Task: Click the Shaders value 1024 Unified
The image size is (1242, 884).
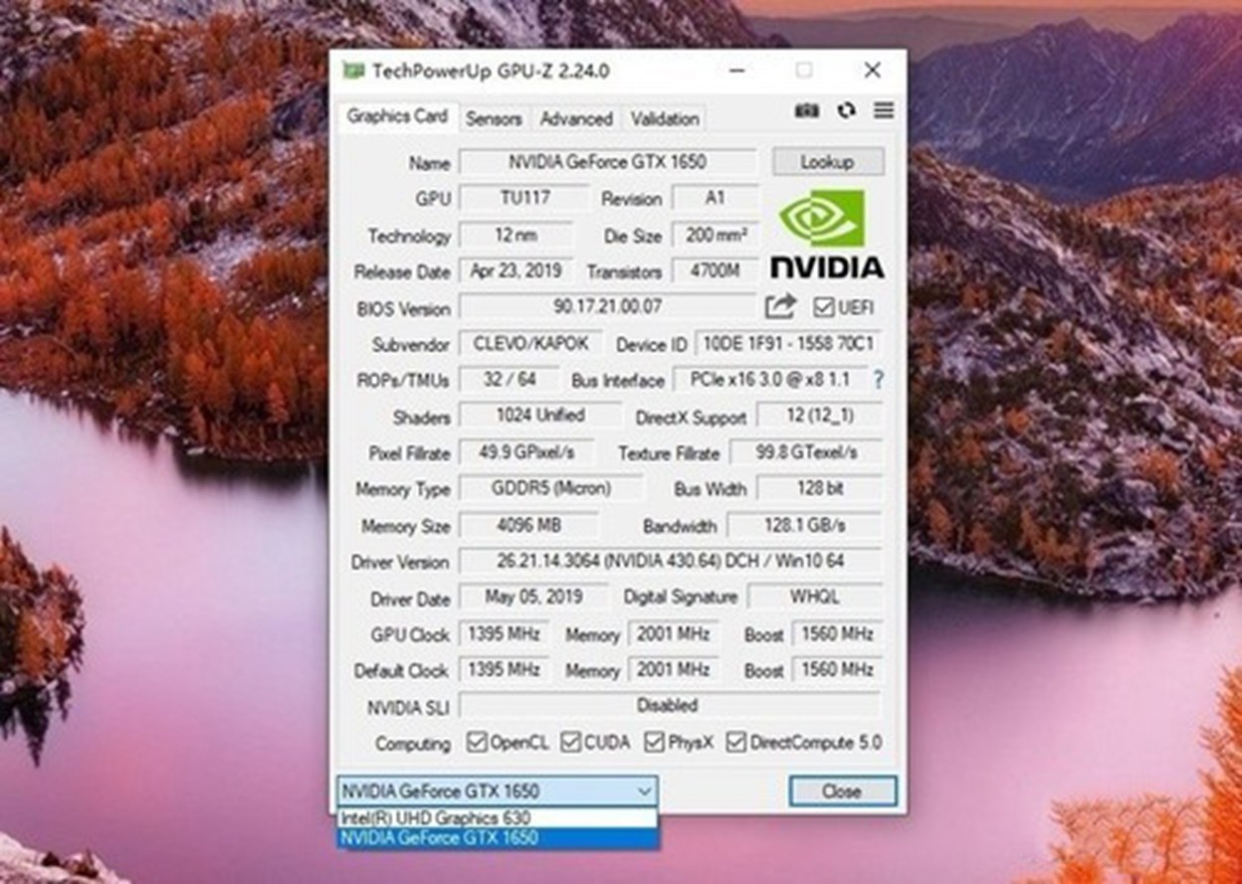Action: point(540,416)
